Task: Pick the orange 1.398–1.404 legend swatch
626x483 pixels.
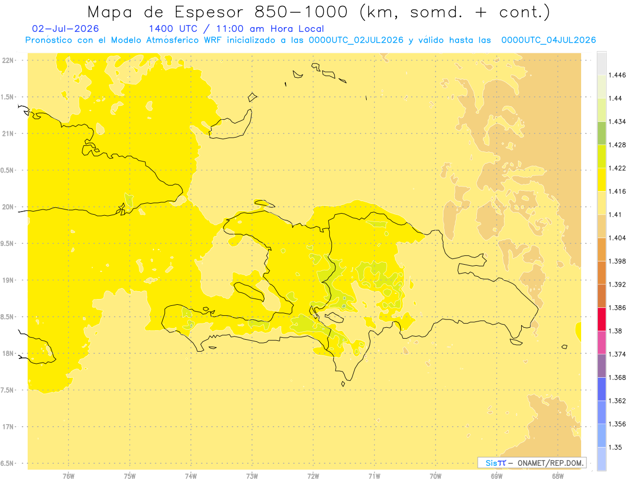Action: [601, 249]
